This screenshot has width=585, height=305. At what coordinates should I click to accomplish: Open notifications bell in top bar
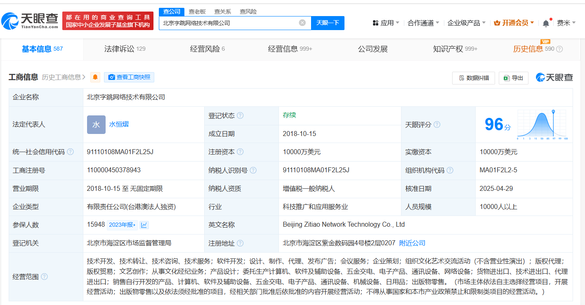click(546, 23)
